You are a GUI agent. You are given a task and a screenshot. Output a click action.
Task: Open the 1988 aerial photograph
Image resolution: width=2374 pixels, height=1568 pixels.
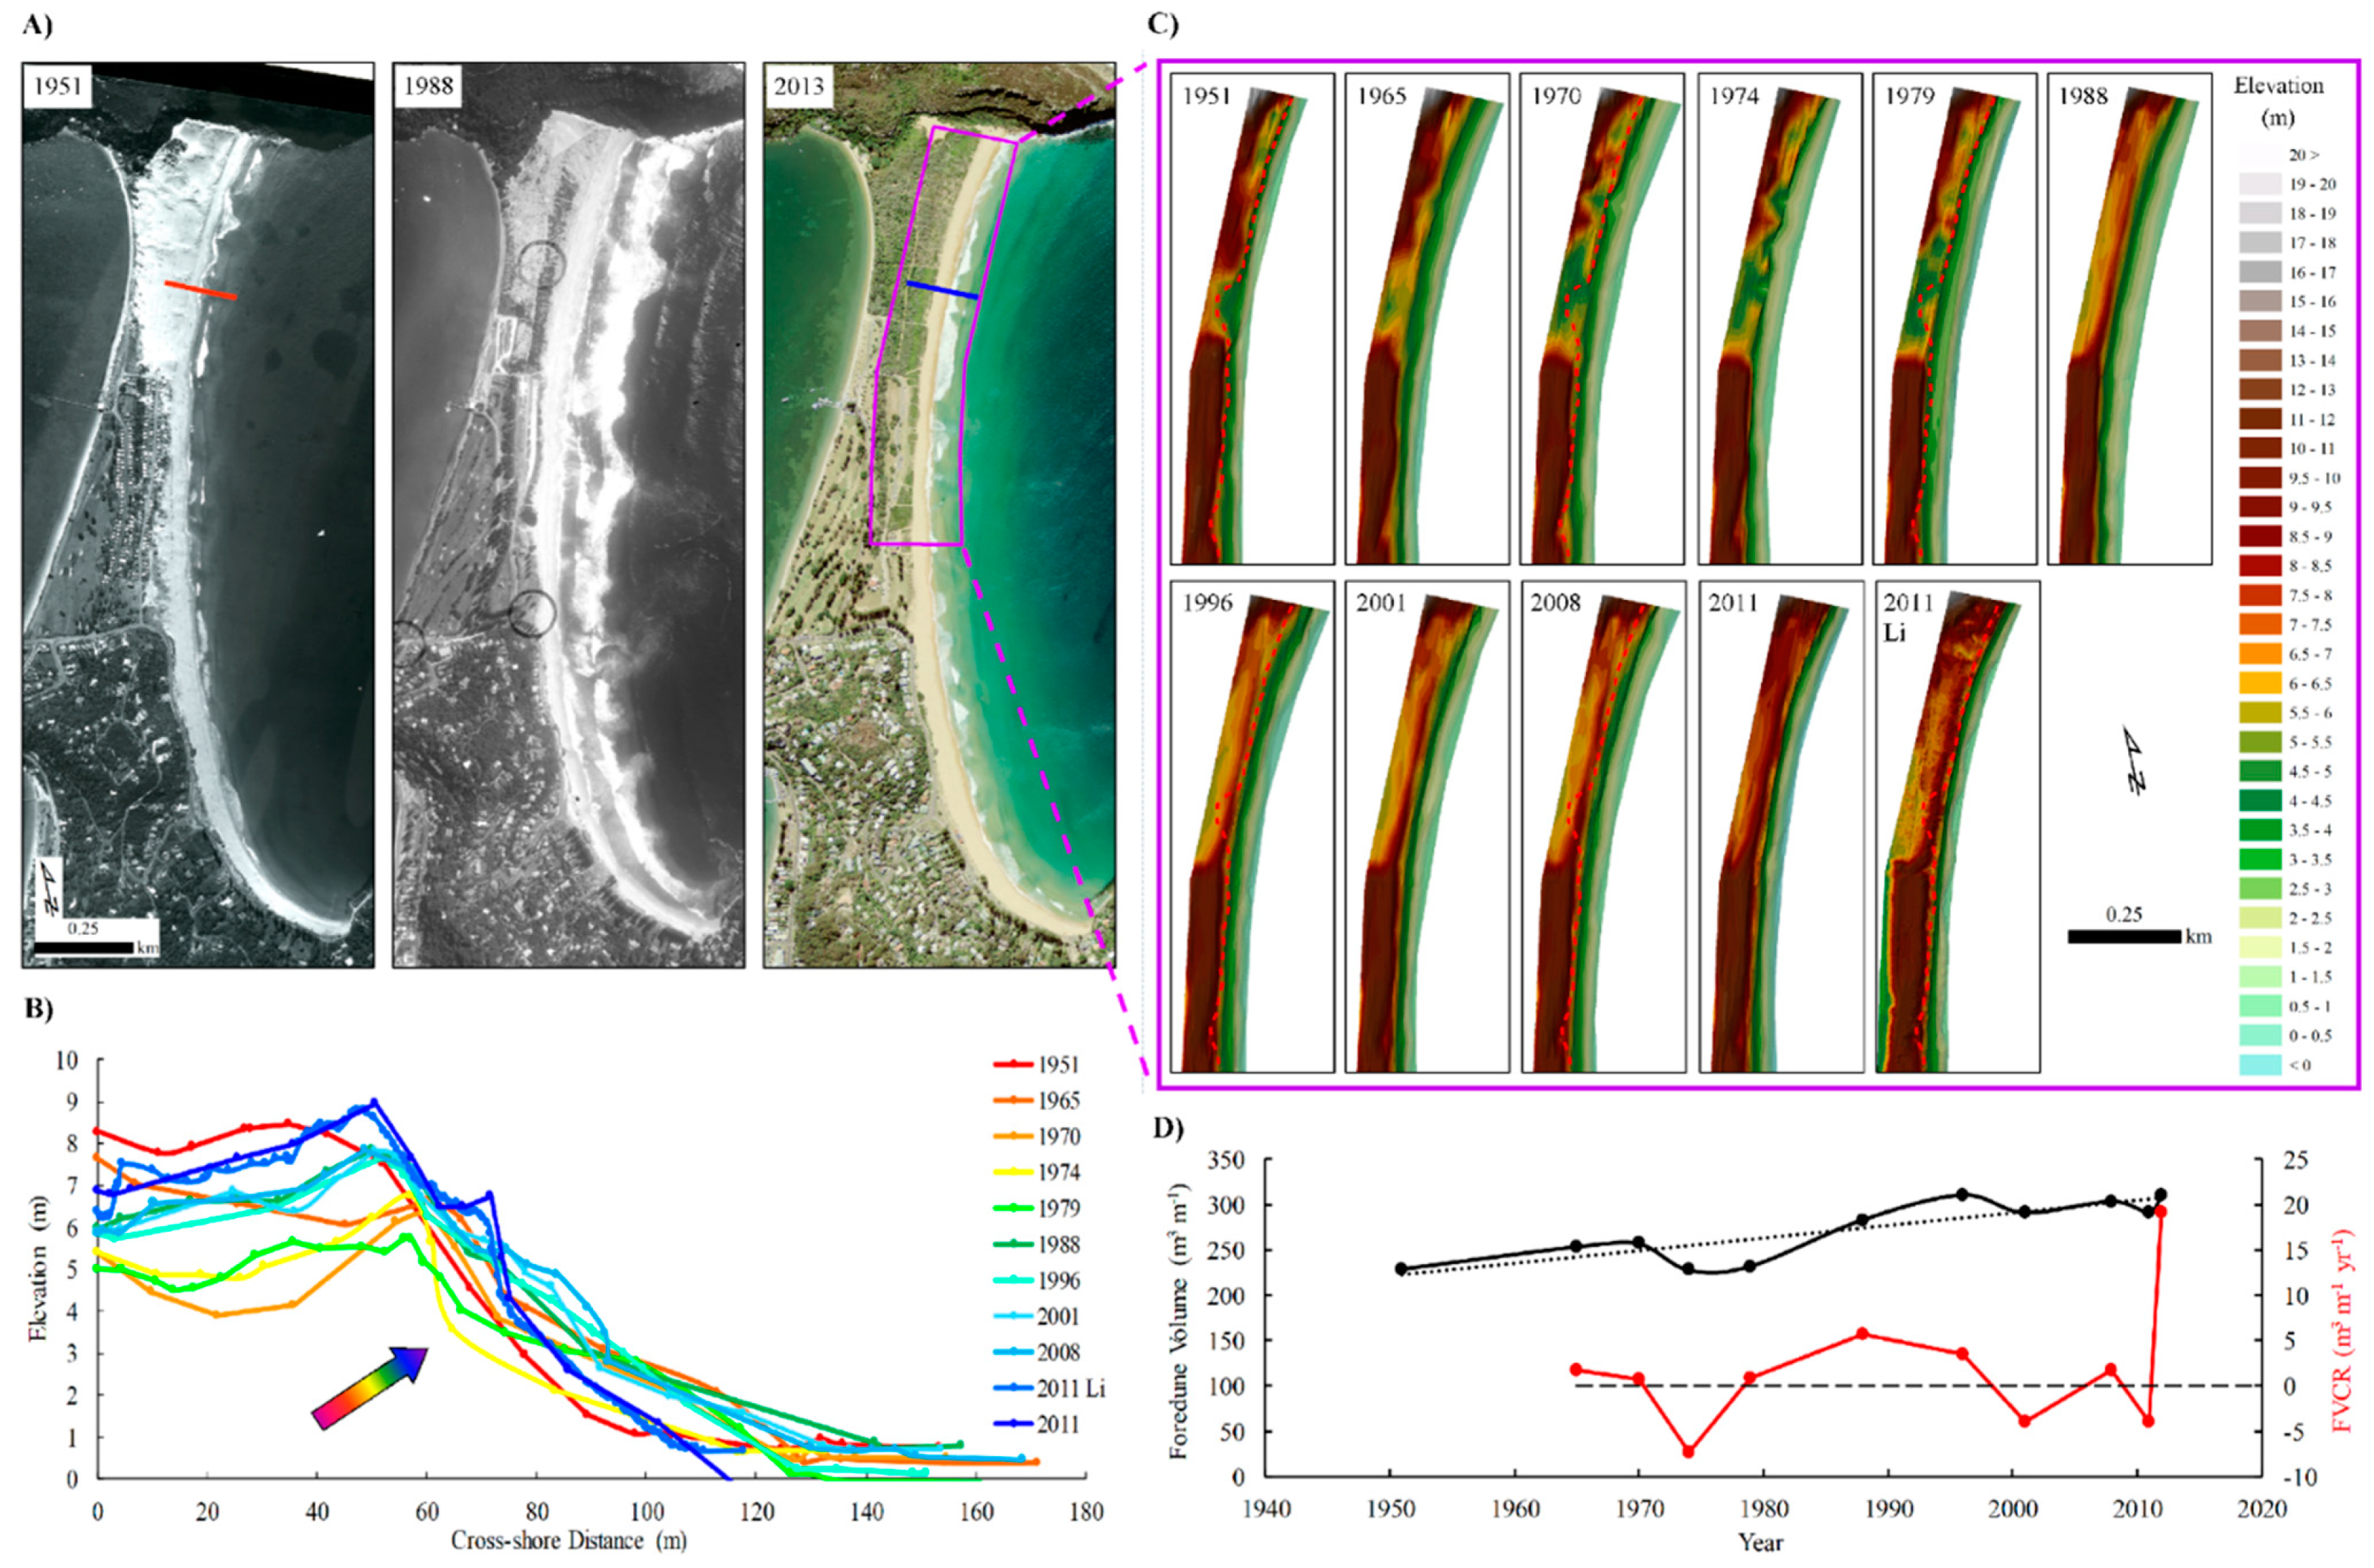pos(568,515)
